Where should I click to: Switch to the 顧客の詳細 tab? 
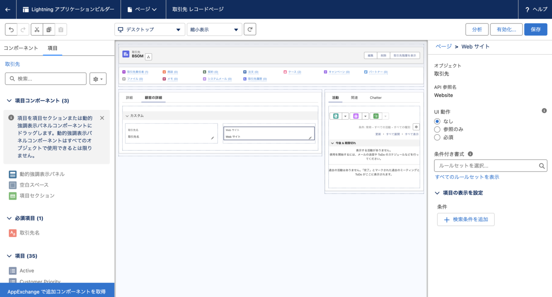[154, 97]
